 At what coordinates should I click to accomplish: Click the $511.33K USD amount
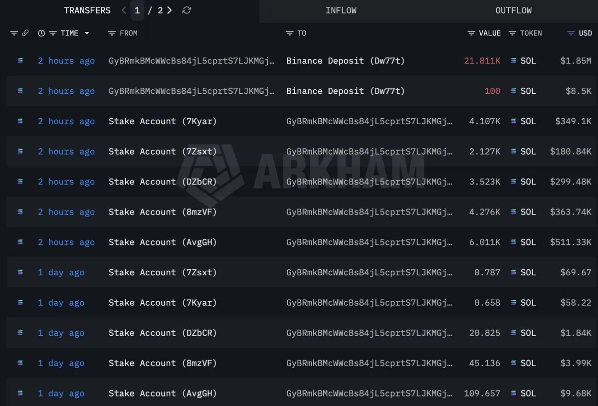coord(571,242)
